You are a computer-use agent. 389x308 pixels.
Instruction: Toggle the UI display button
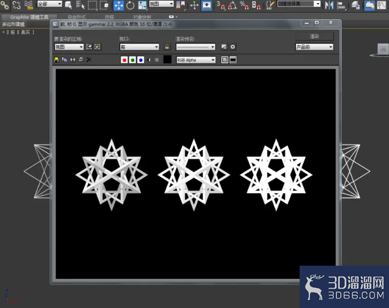tap(233, 60)
